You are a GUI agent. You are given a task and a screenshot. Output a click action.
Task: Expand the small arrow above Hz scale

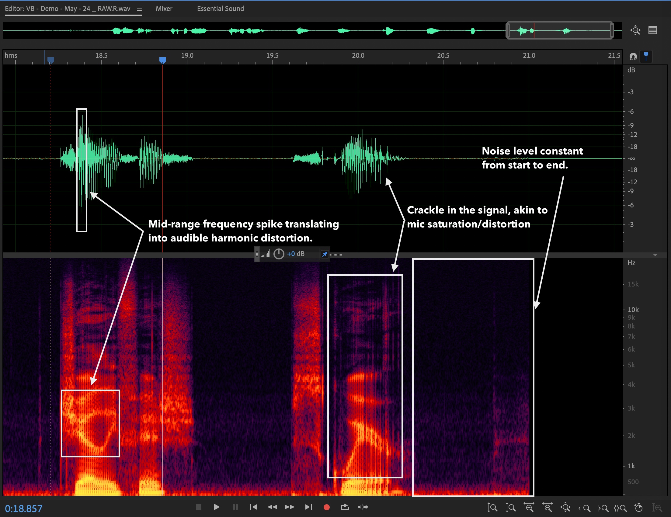(x=655, y=255)
